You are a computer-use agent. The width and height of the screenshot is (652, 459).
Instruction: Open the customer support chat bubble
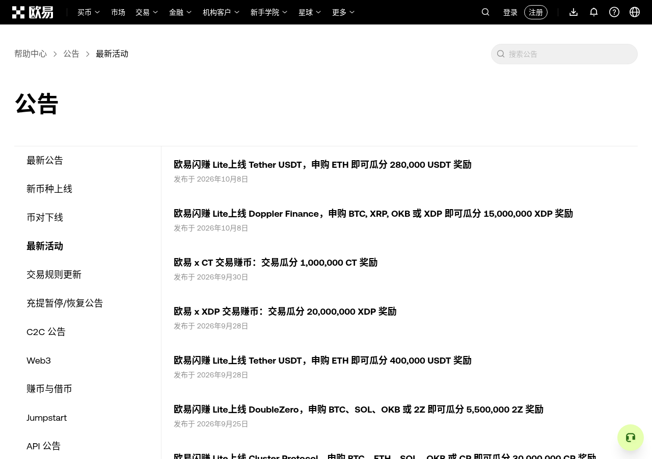(631, 438)
